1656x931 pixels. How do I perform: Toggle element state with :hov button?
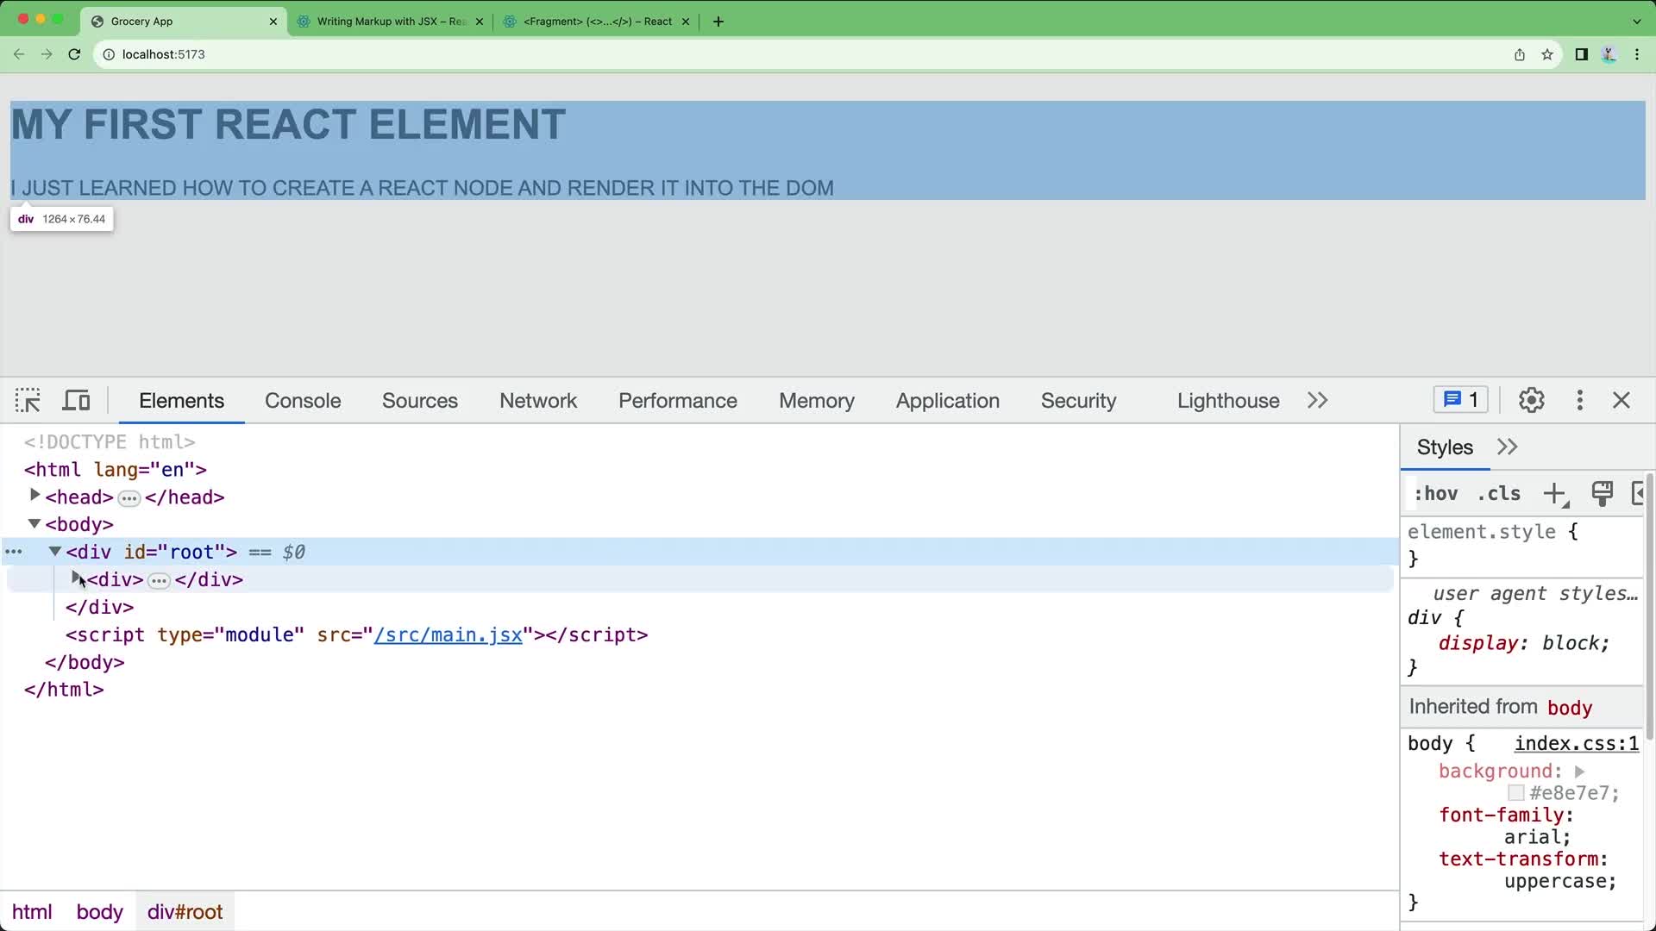1435,493
